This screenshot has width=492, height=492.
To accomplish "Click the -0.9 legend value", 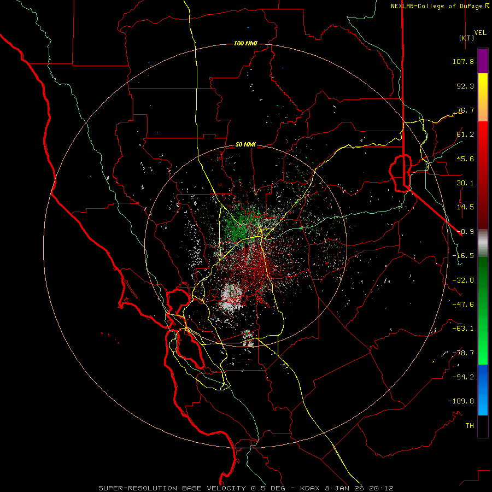I will (x=465, y=232).
